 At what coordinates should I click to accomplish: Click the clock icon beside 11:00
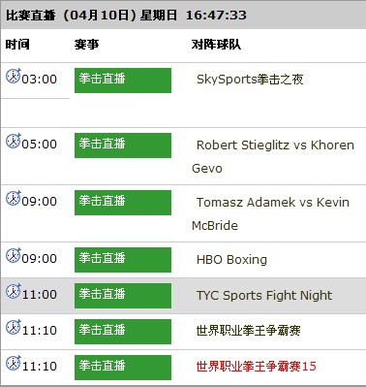14,291
